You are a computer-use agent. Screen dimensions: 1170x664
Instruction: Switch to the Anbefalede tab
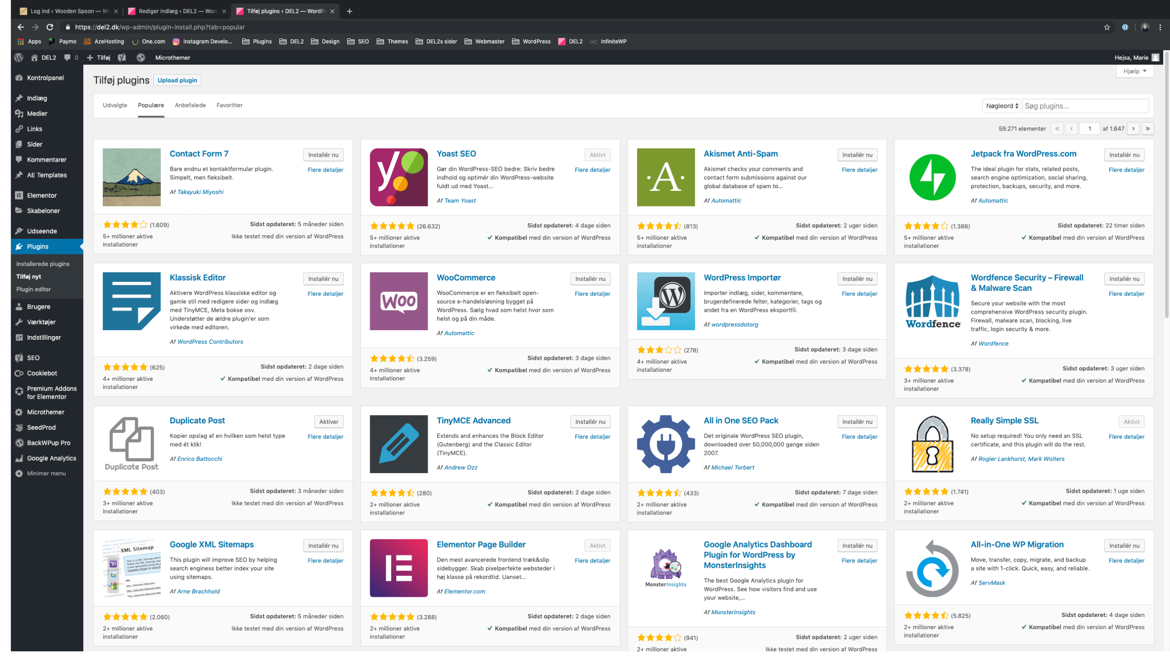[190, 105]
